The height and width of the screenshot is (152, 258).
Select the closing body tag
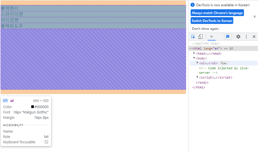point(202,82)
